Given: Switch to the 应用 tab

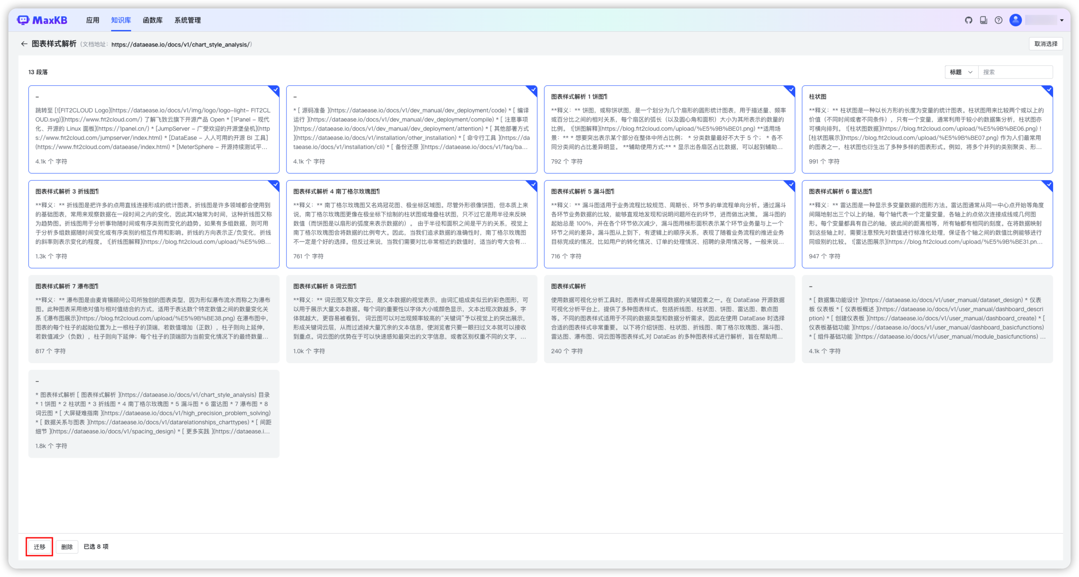Looking at the screenshot, I should [x=93, y=20].
